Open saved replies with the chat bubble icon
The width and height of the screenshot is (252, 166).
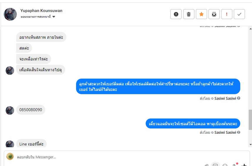pyautogui.click(x=215, y=165)
